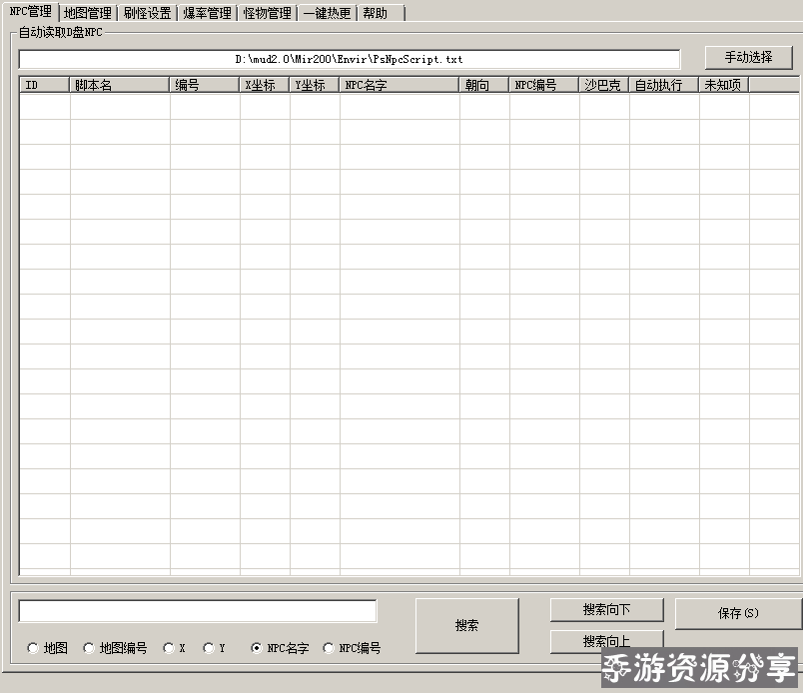The height and width of the screenshot is (693, 803).
Task: Click the 搜索 button
Action: click(466, 626)
